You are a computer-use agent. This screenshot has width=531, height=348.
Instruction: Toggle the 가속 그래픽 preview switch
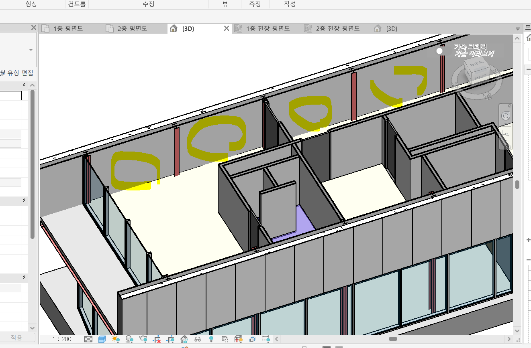tap(439, 51)
